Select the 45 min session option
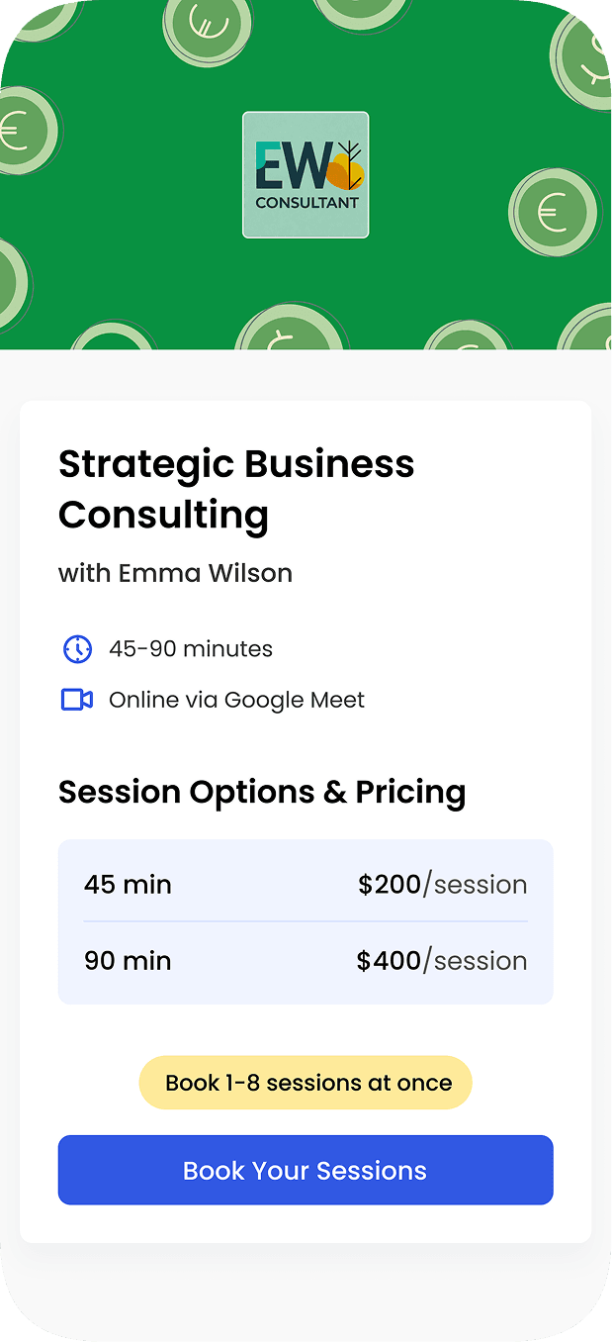 tap(128, 884)
